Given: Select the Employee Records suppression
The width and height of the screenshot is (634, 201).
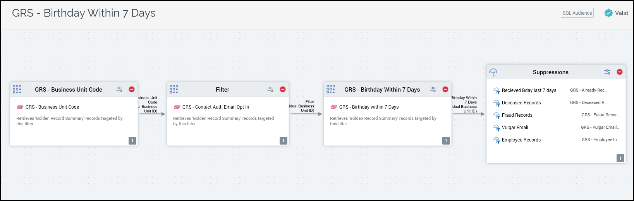Looking at the screenshot, I should pyautogui.click(x=521, y=140).
